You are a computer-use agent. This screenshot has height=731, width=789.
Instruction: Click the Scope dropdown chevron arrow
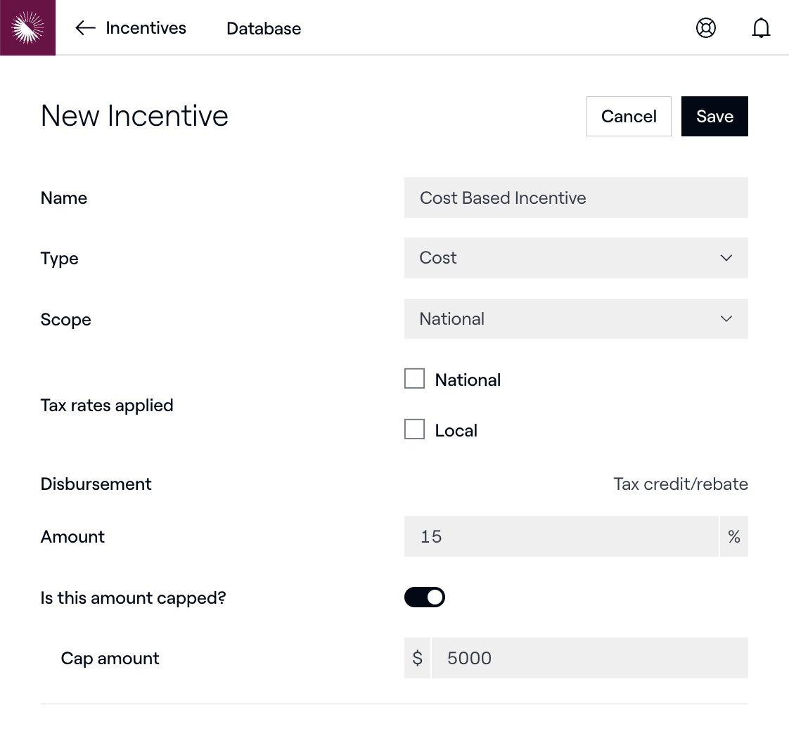(726, 319)
